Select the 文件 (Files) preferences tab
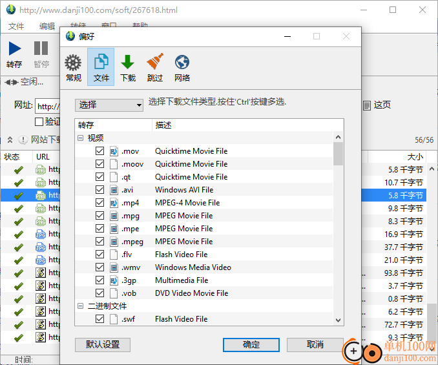 (x=101, y=67)
